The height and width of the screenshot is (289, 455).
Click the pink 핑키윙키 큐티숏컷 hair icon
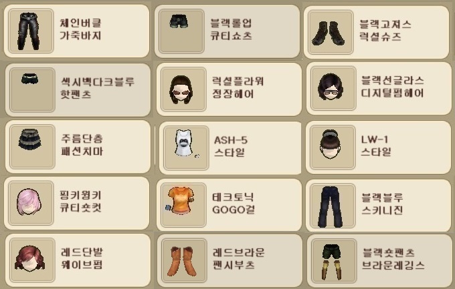pyautogui.click(x=31, y=204)
